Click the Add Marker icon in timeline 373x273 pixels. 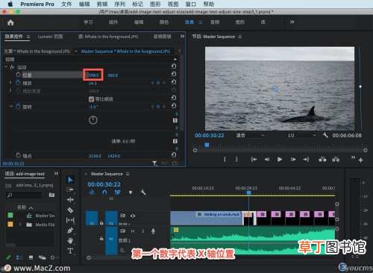click(131, 192)
